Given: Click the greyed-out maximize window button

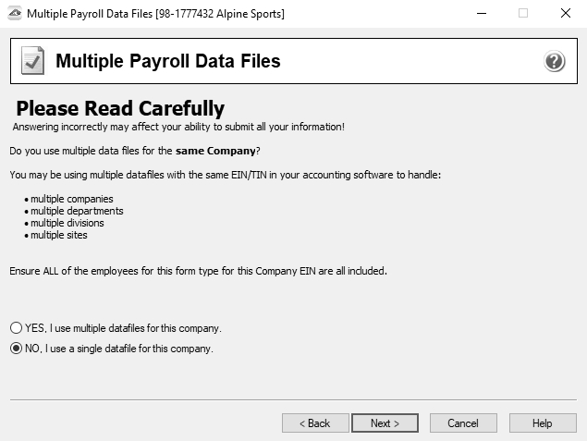Looking at the screenshot, I should click(523, 14).
